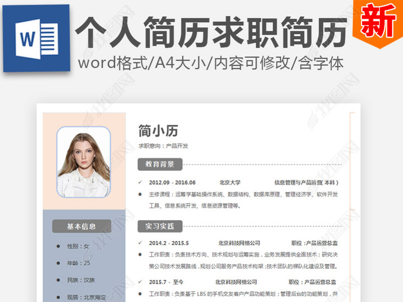
Task: Click the line starting with '主修课程'
Action: [x=243, y=195]
